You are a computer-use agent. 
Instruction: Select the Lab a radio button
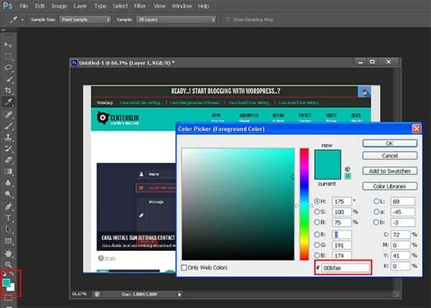(376, 212)
